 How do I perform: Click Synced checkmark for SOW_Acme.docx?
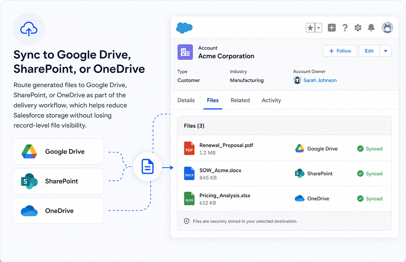360,174
